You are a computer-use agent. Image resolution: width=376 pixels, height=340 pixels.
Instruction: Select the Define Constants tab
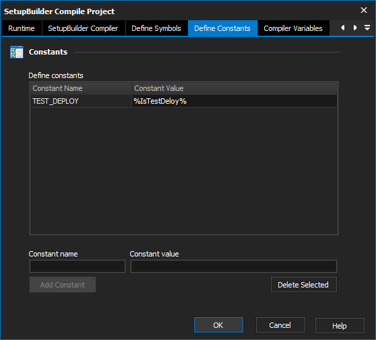[222, 28]
